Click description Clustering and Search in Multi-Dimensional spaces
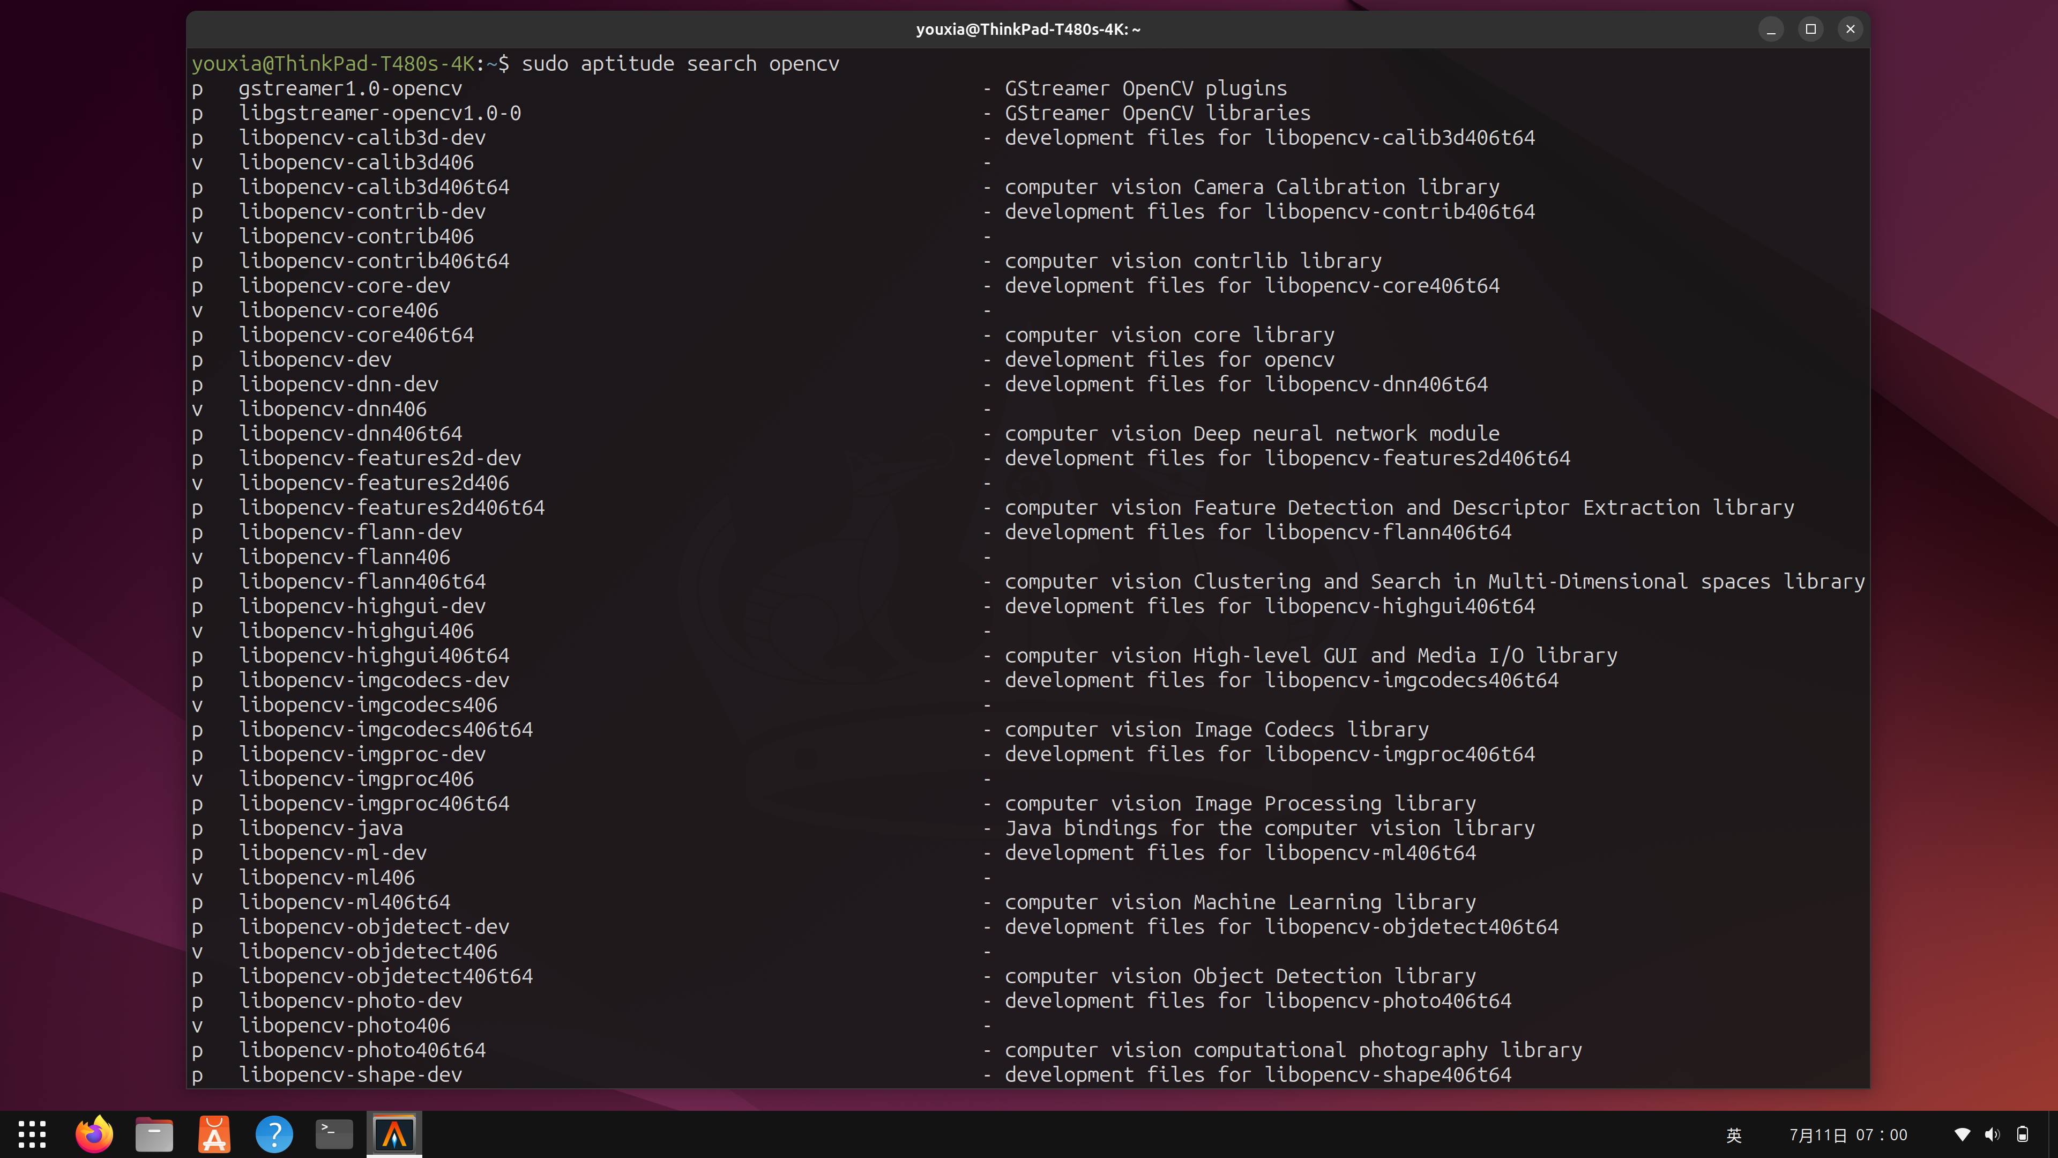This screenshot has width=2058, height=1158. pyautogui.click(x=1482, y=582)
